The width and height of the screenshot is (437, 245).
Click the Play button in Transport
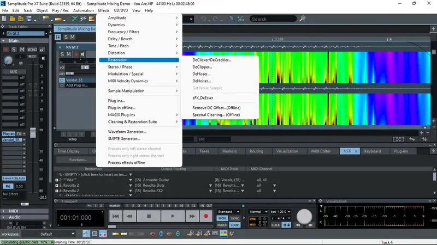[172, 216]
